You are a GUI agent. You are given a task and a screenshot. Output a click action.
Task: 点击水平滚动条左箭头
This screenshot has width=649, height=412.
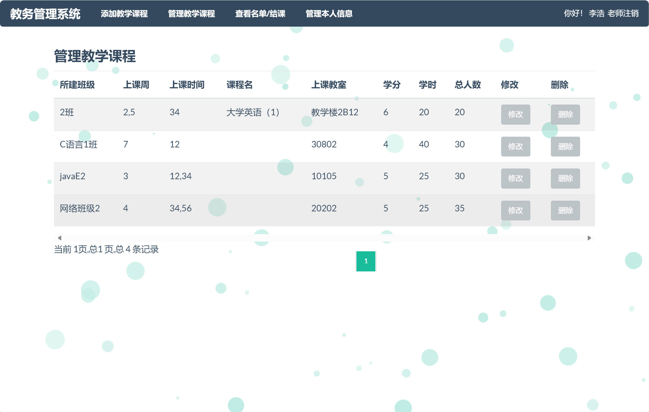60,237
